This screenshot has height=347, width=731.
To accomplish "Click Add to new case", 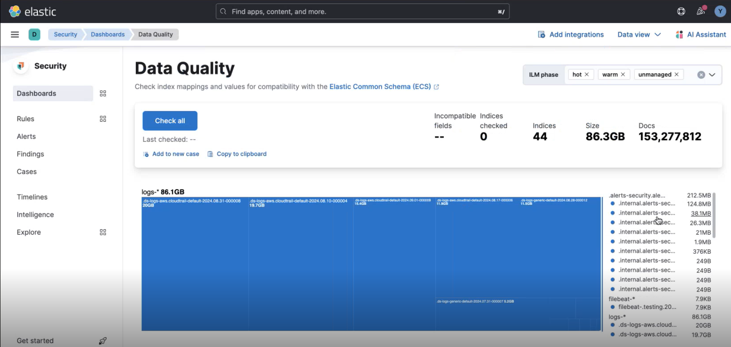I will tap(171, 154).
